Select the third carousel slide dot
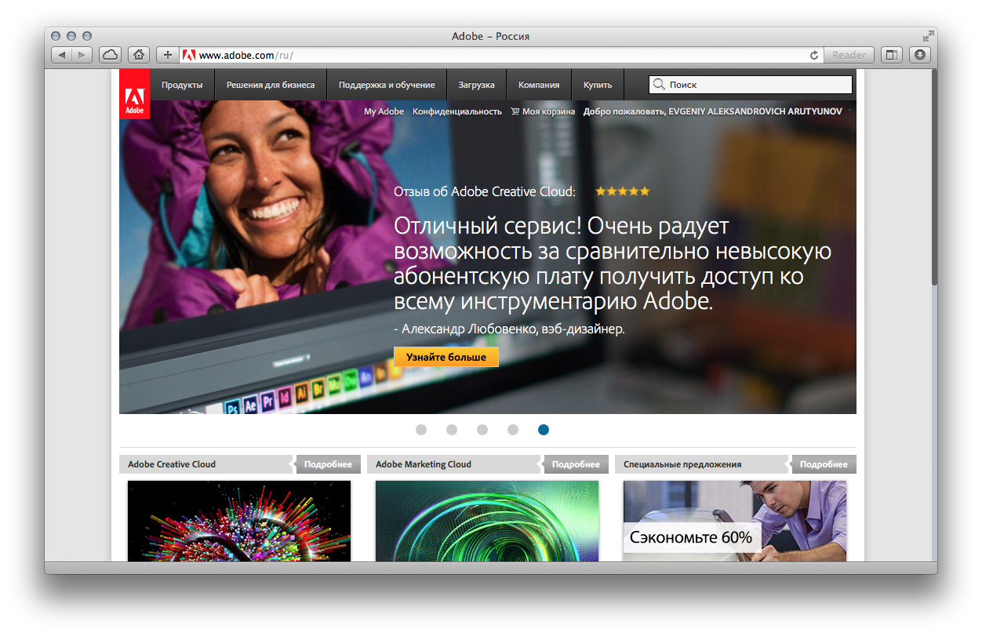982x636 pixels. [x=482, y=430]
